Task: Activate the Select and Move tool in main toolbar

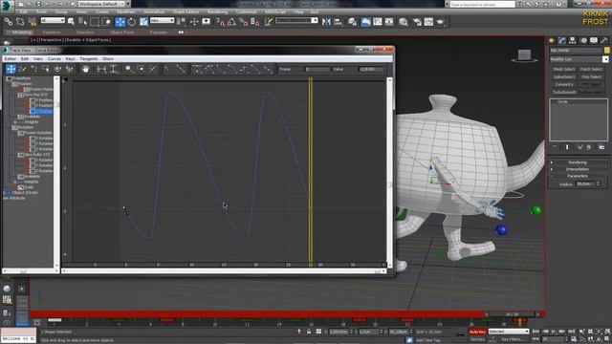Action: pos(120,22)
